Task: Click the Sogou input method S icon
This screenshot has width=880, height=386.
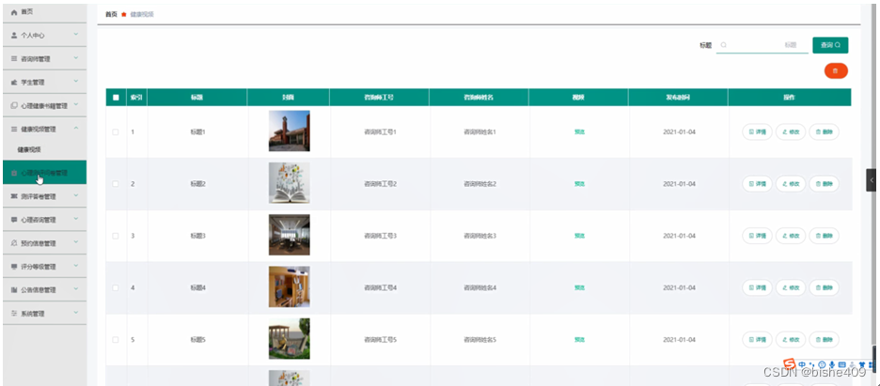Action: point(790,363)
